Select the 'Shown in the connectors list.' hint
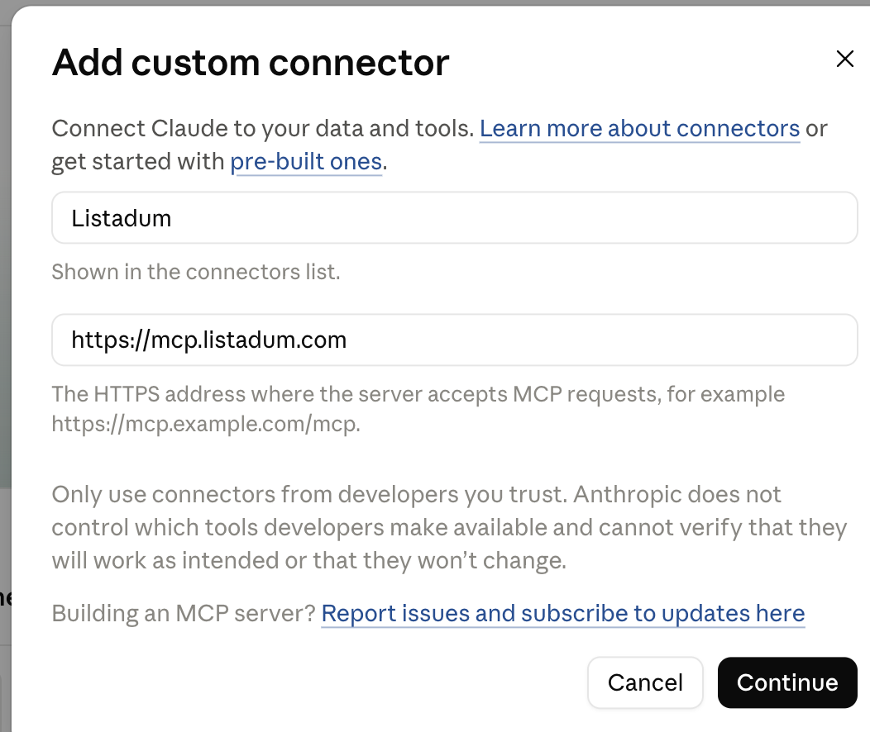Image resolution: width=870 pixels, height=732 pixels. coord(196,272)
